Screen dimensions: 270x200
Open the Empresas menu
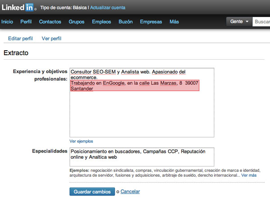click(151, 22)
